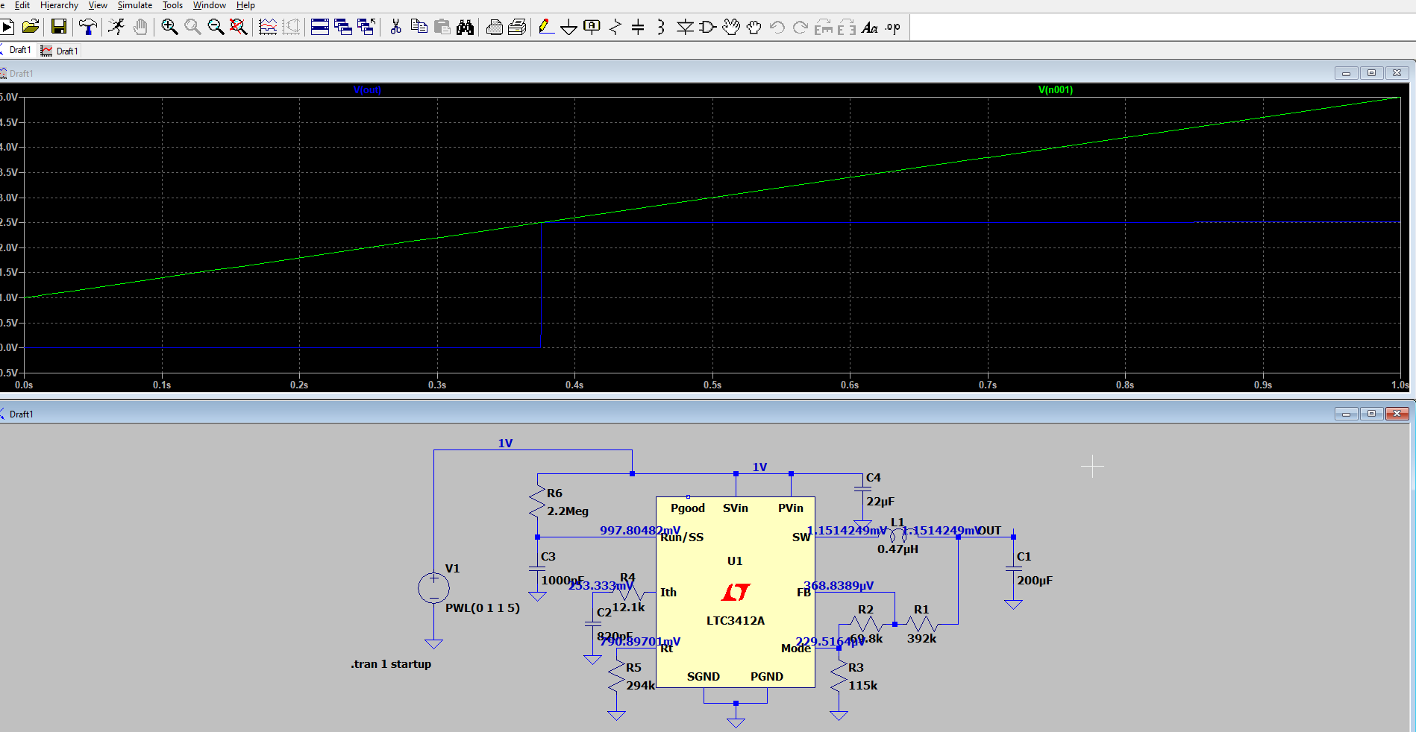Open a schematic with the folder icon

(31, 28)
